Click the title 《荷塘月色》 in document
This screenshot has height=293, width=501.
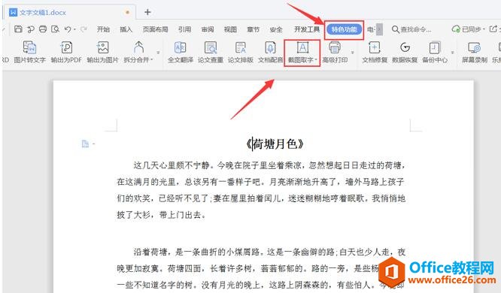(x=275, y=144)
